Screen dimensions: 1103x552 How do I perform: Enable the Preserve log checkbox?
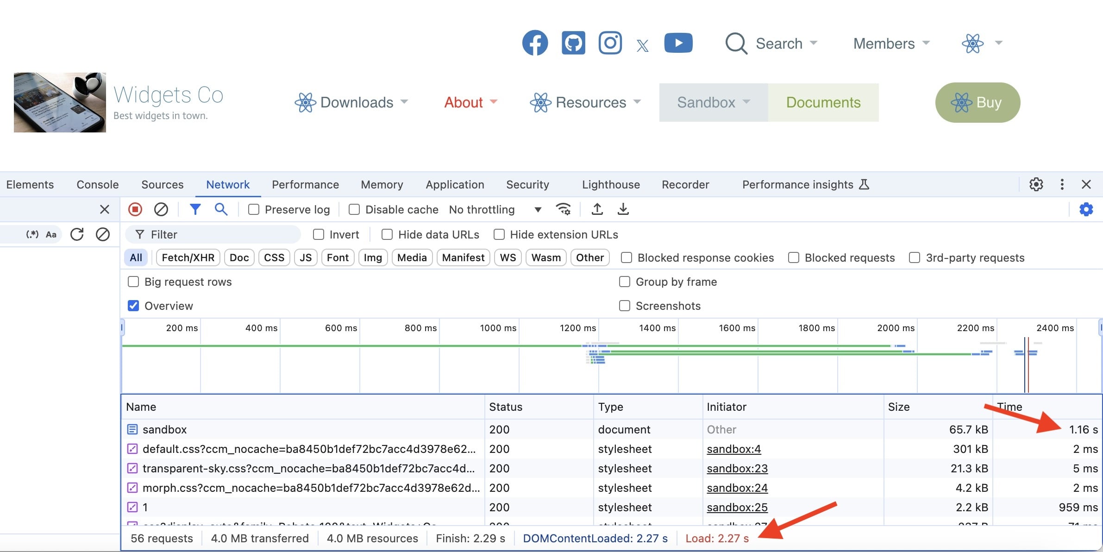pos(254,209)
